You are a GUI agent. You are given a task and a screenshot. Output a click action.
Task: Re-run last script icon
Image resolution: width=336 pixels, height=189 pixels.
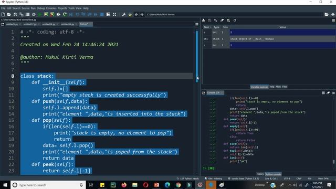[65, 14]
